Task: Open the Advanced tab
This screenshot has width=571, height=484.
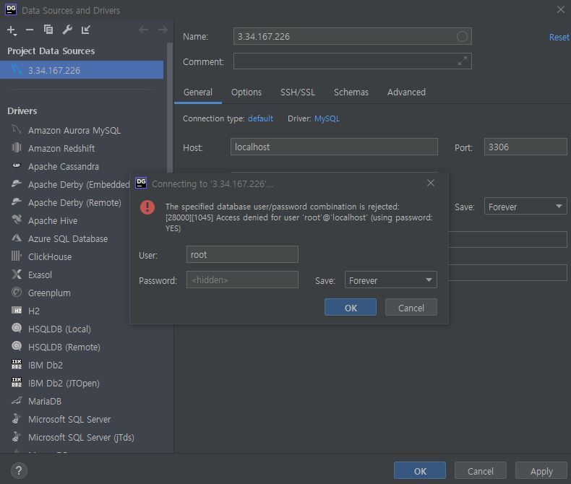Action: pyautogui.click(x=406, y=92)
